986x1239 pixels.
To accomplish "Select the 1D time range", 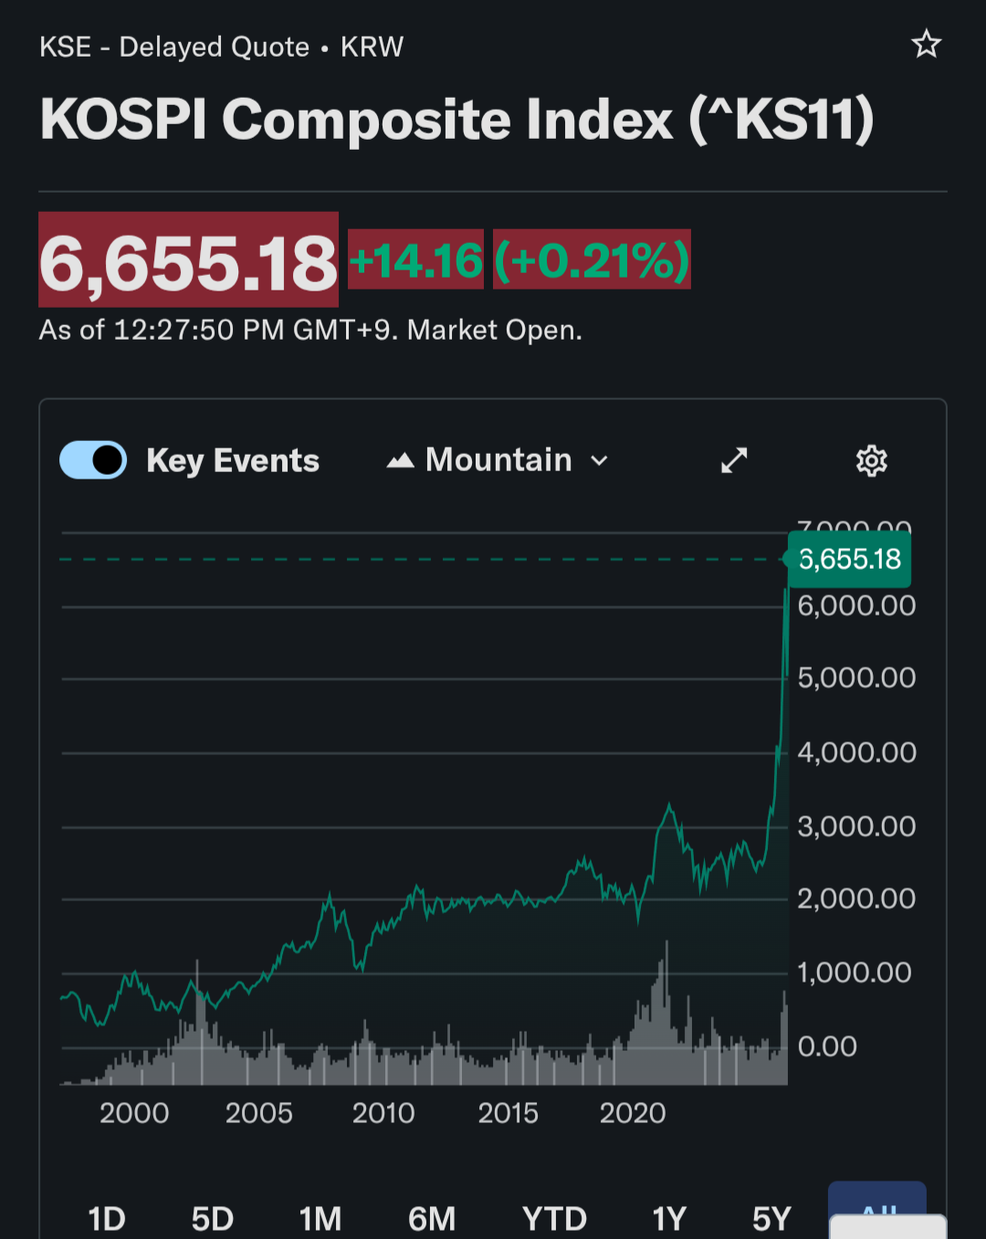I will [107, 1218].
